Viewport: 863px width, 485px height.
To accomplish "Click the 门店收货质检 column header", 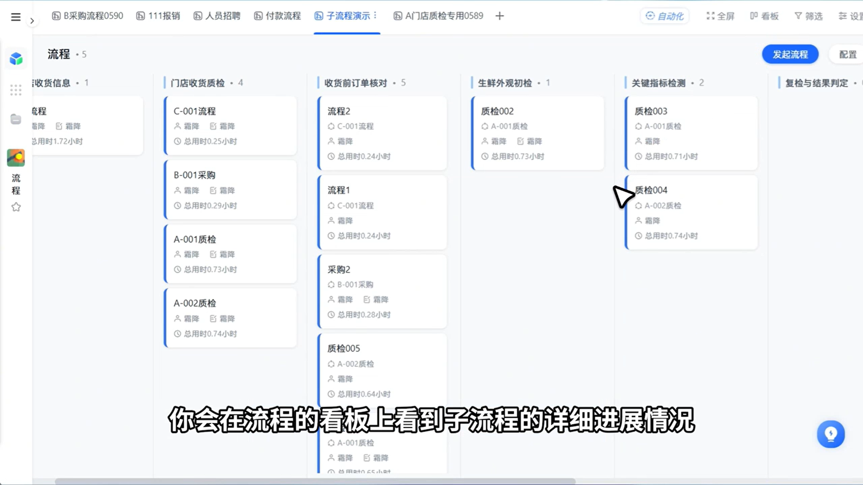I will [198, 83].
